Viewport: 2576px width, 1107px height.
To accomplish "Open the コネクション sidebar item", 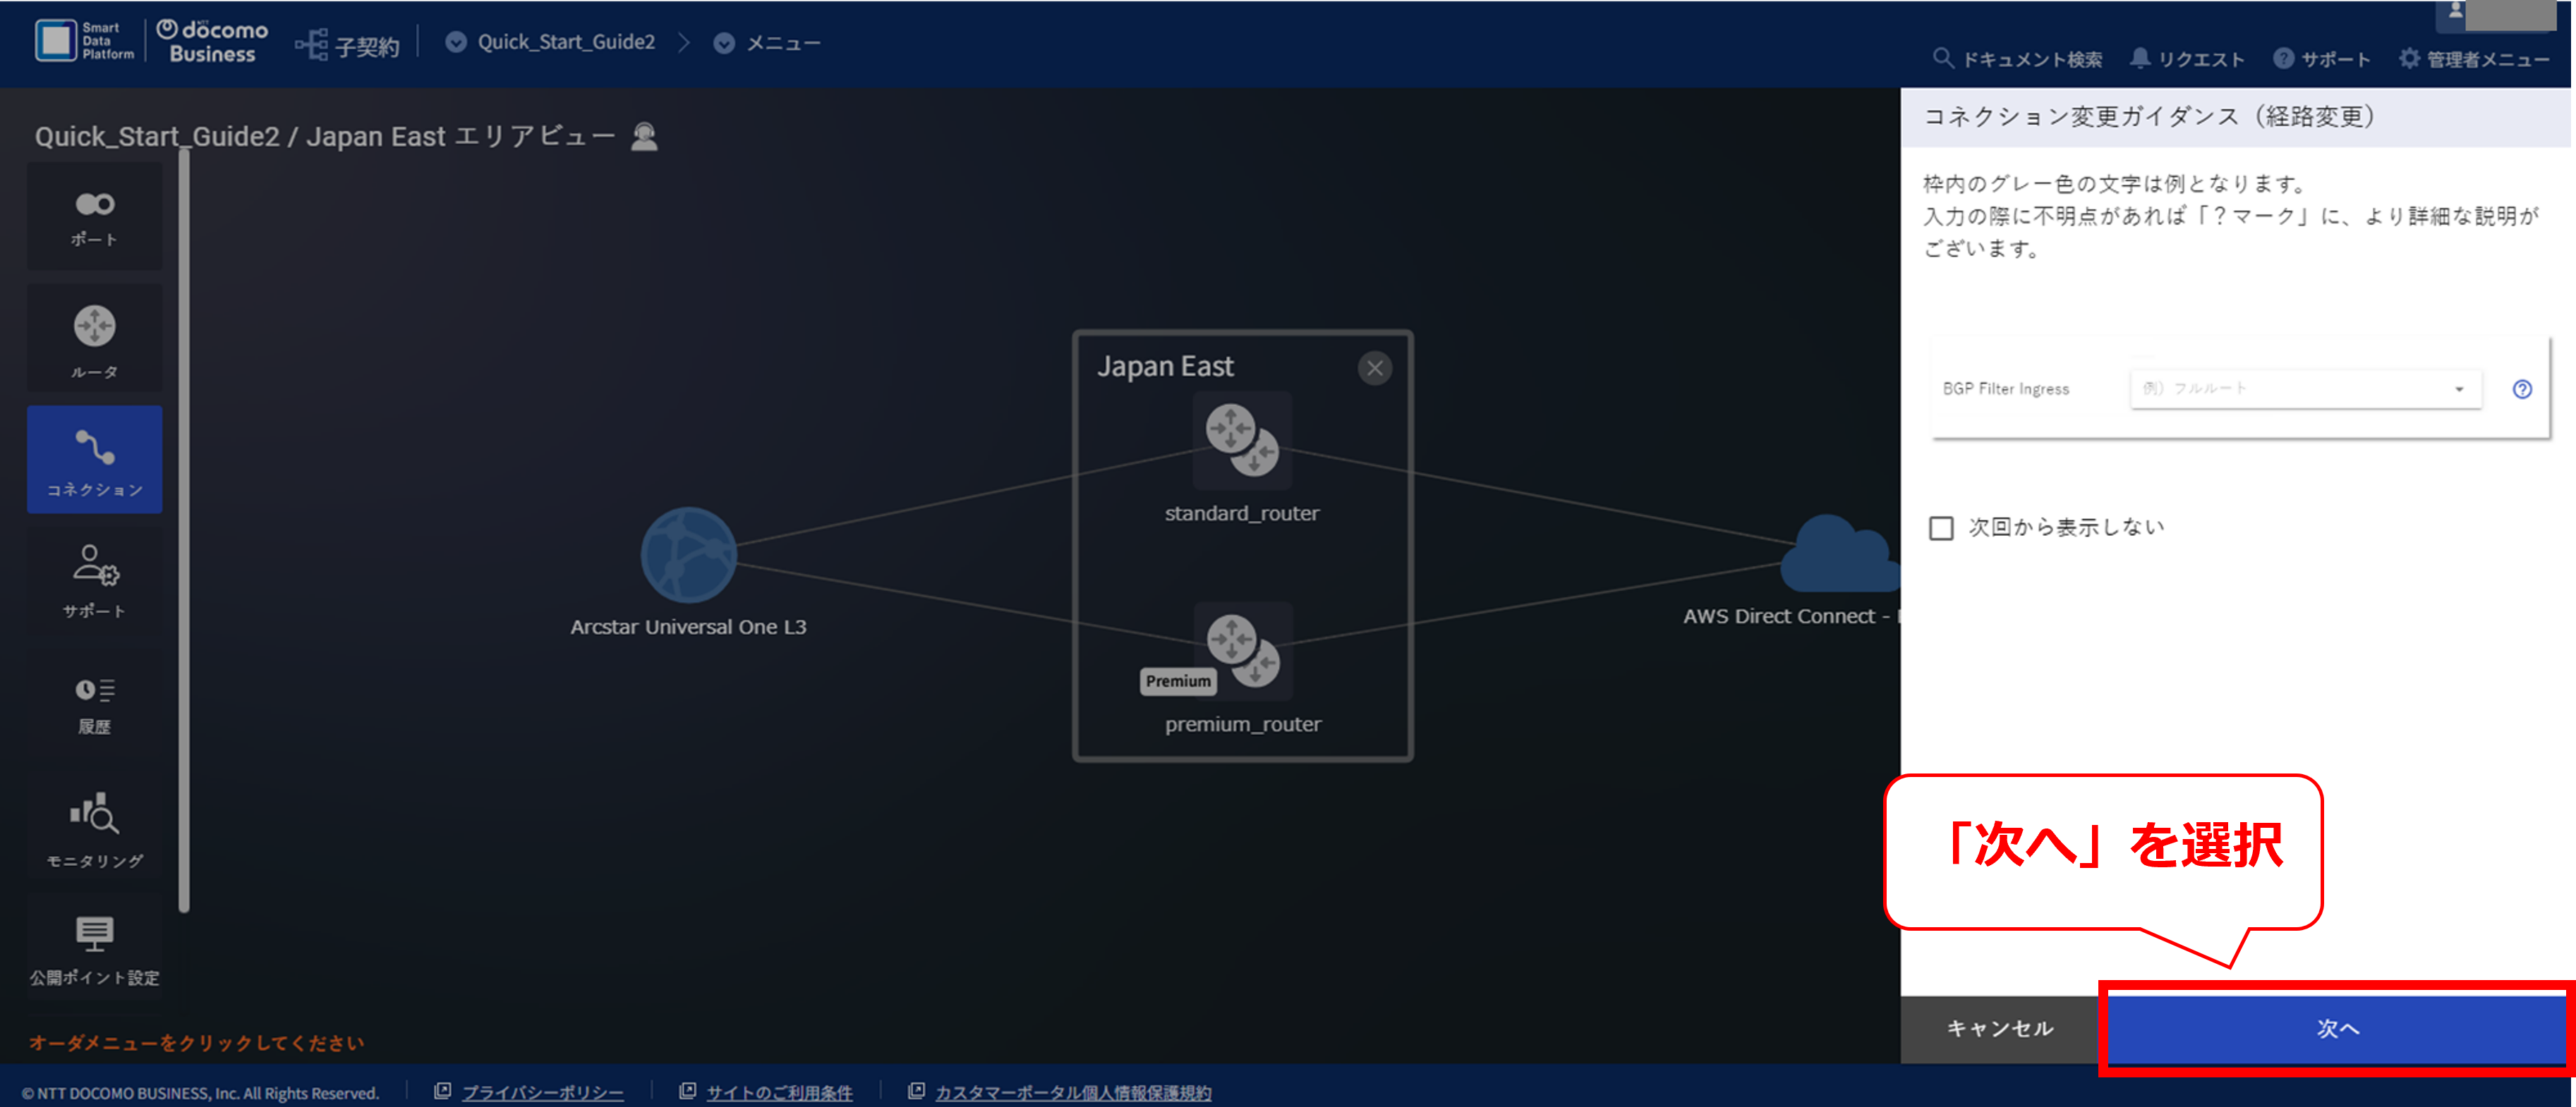I will [x=94, y=460].
